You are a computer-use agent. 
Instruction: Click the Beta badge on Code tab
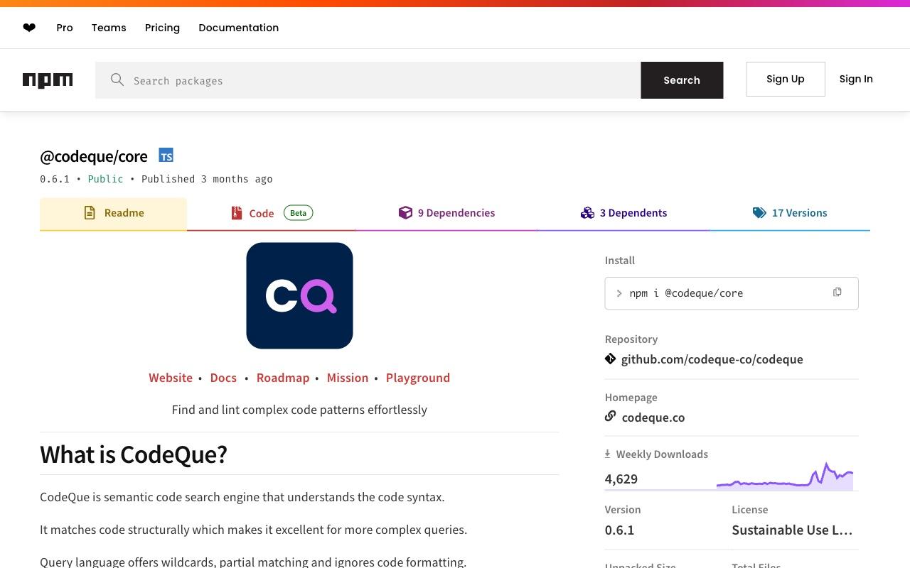(299, 213)
